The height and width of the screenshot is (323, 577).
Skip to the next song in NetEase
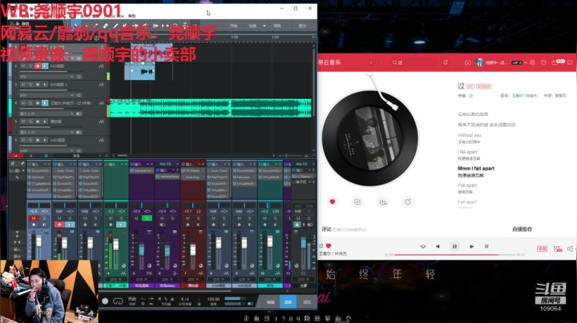pyautogui.click(x=471, y=247)
